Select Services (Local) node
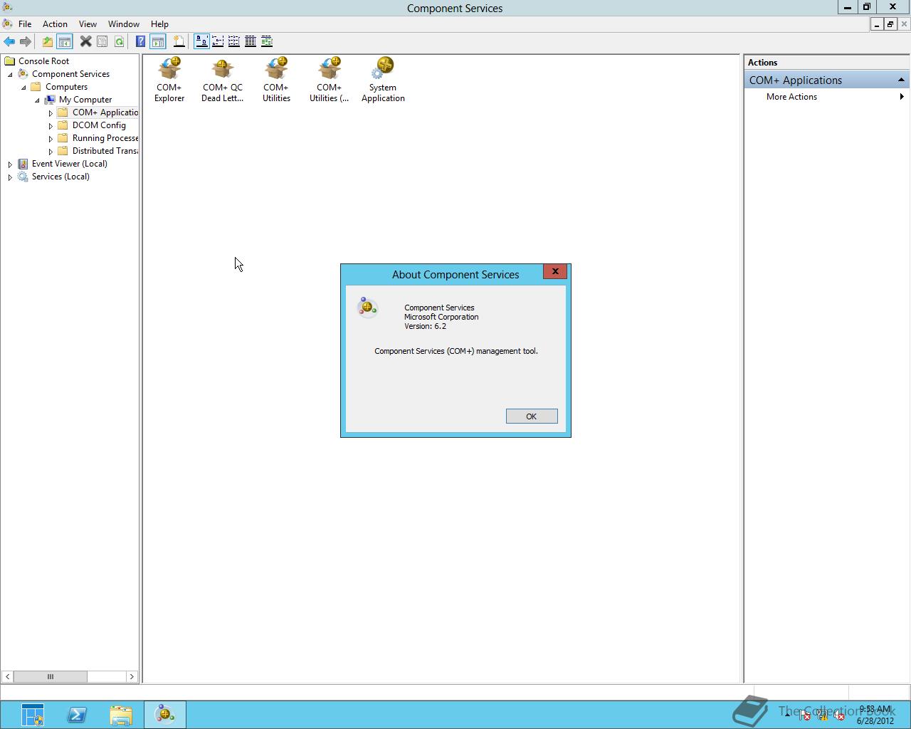 coord(60,177)
